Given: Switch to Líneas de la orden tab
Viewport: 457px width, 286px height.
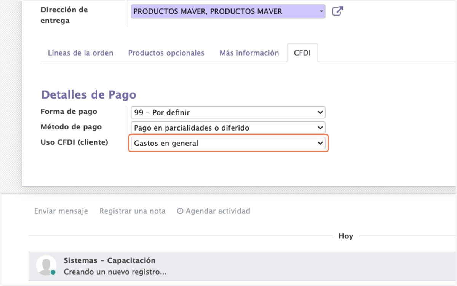Looking at the screenshot, I should [81, 53].
